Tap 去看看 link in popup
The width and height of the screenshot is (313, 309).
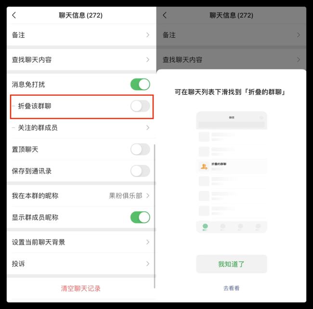point(231,288)
